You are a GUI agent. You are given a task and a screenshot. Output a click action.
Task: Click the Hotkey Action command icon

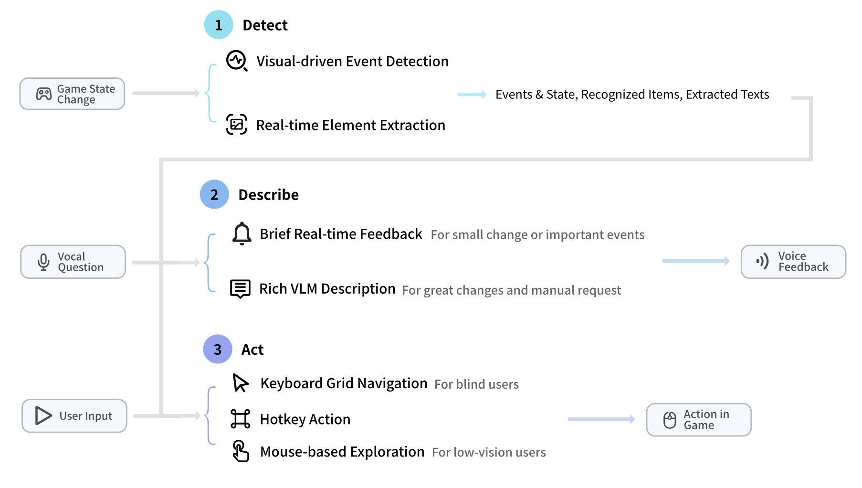click(240, 419)
